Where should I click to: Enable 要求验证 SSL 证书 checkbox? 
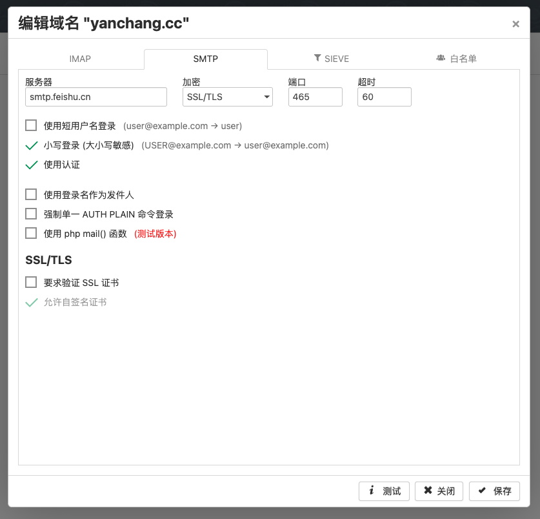(31, 282)
